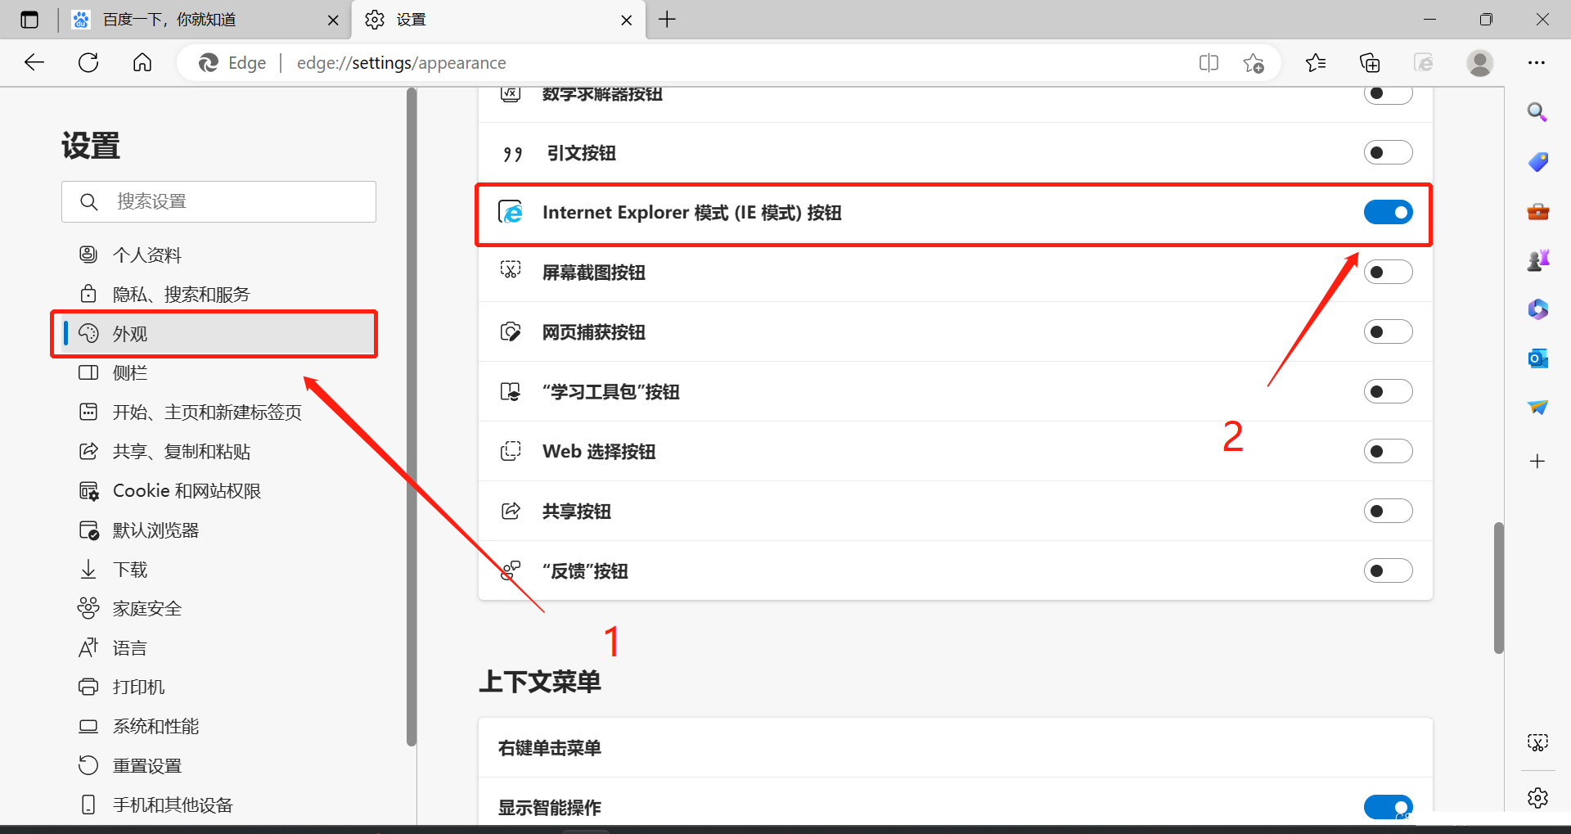Add this page to favorites

[1254, 63]
